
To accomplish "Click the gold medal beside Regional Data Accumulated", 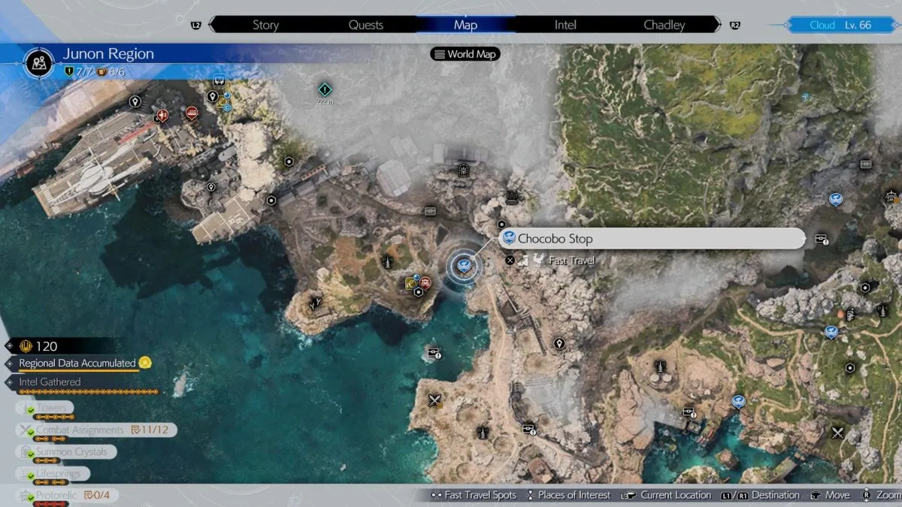I will [x=145, y=363].
